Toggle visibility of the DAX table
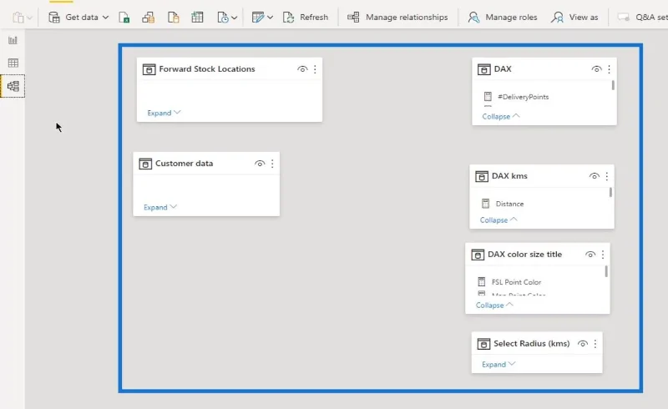Viewport: 668px width, 409px height. [x=596, y=69]
